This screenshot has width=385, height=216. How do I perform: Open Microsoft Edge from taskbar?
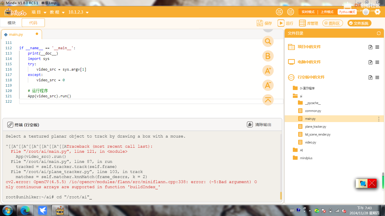point(25,210)
